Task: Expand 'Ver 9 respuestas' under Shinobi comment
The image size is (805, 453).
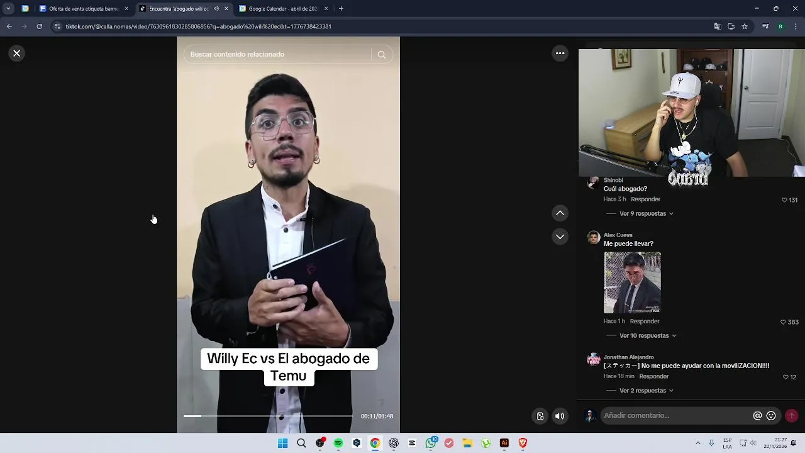Action: click(646, 214)
